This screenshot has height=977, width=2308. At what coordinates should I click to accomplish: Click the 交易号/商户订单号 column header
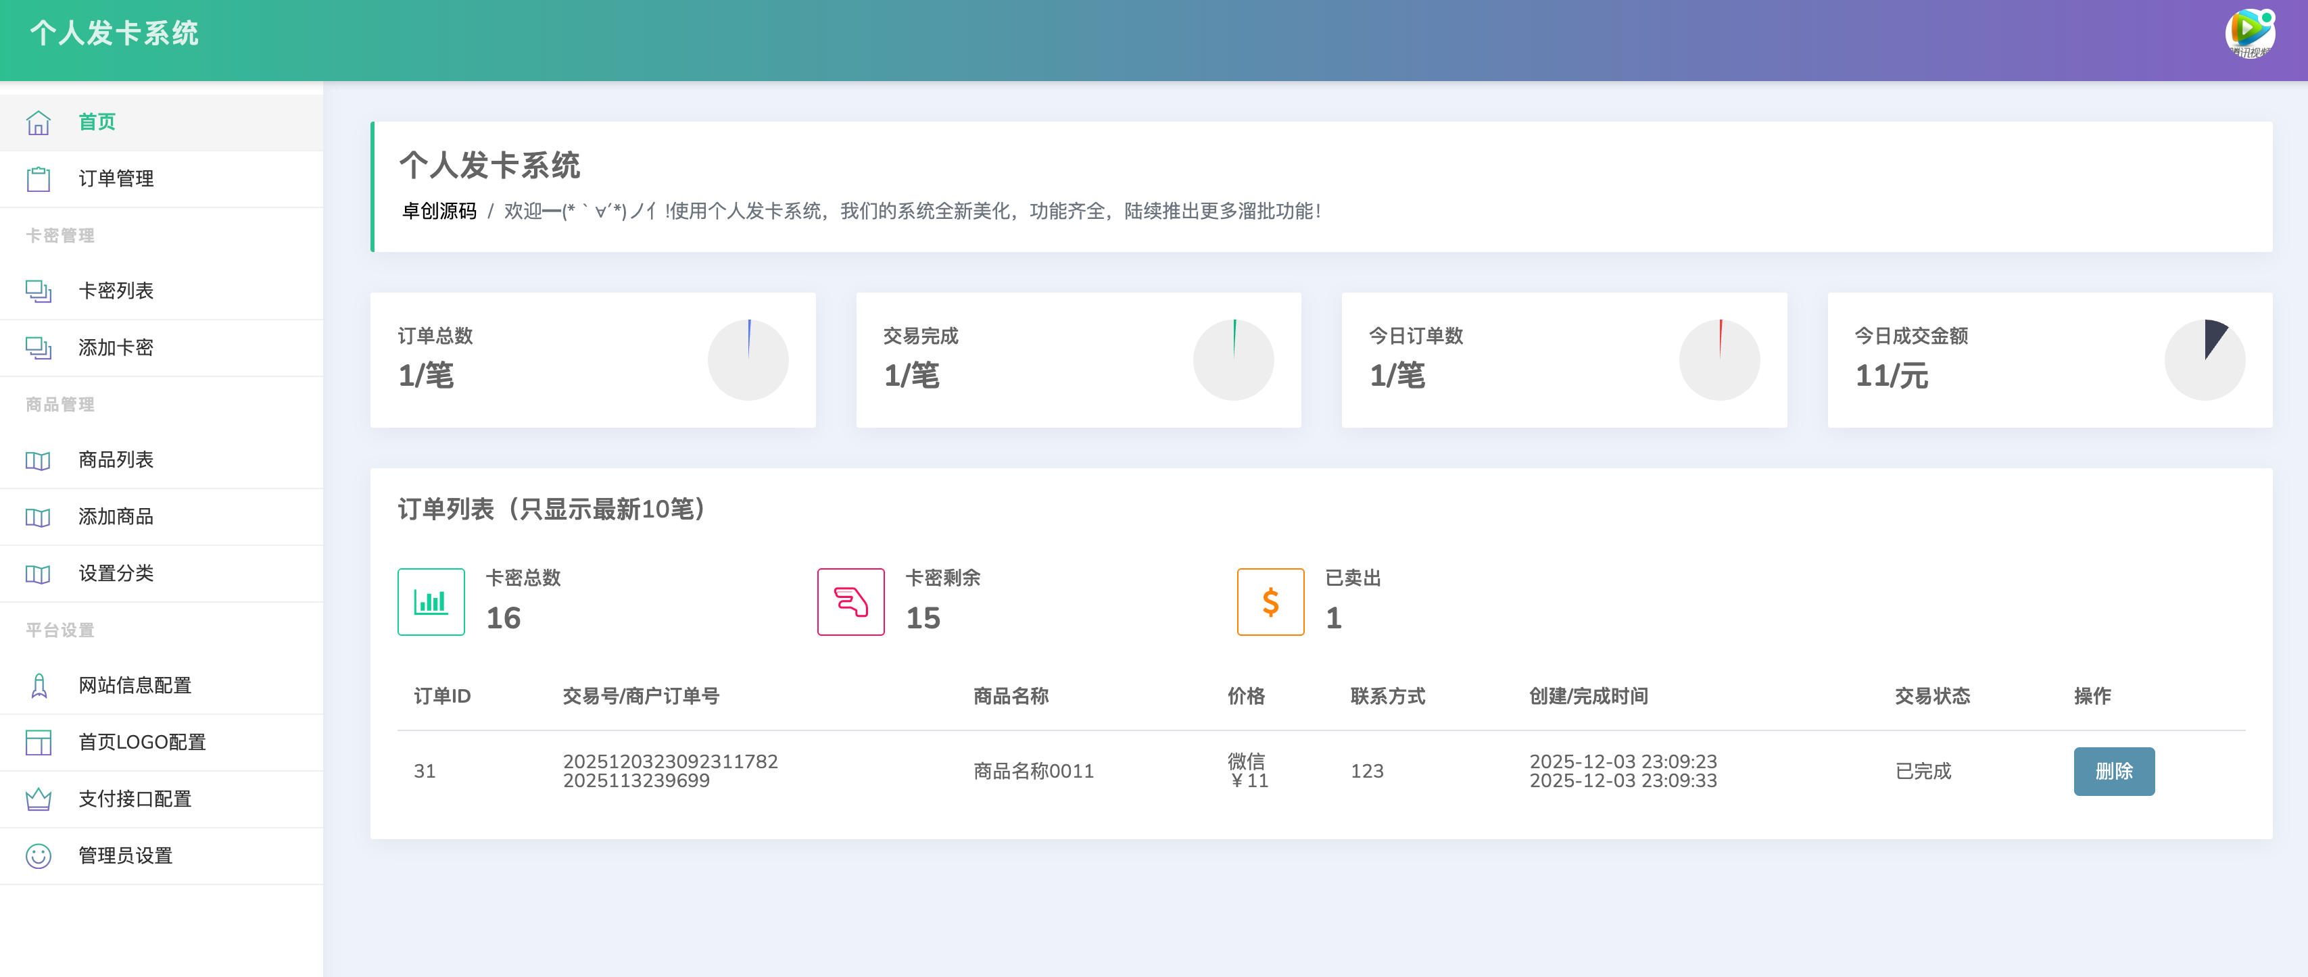click(641, 696)
